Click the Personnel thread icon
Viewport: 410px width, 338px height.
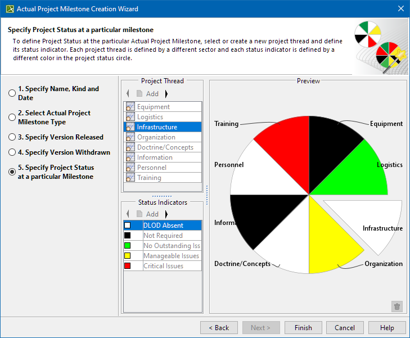click(x=130, y=168)
